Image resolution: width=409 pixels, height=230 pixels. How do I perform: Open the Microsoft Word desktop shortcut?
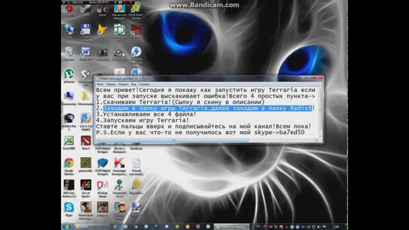point(85,52)
